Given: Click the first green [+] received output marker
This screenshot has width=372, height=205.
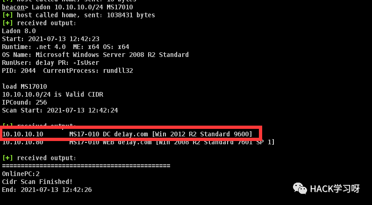Looking at the screenshot, I should click(x=7, y=23).
